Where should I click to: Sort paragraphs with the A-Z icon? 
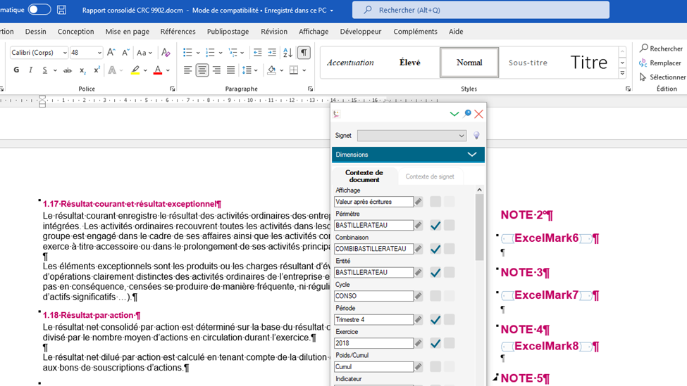(288, 53)
